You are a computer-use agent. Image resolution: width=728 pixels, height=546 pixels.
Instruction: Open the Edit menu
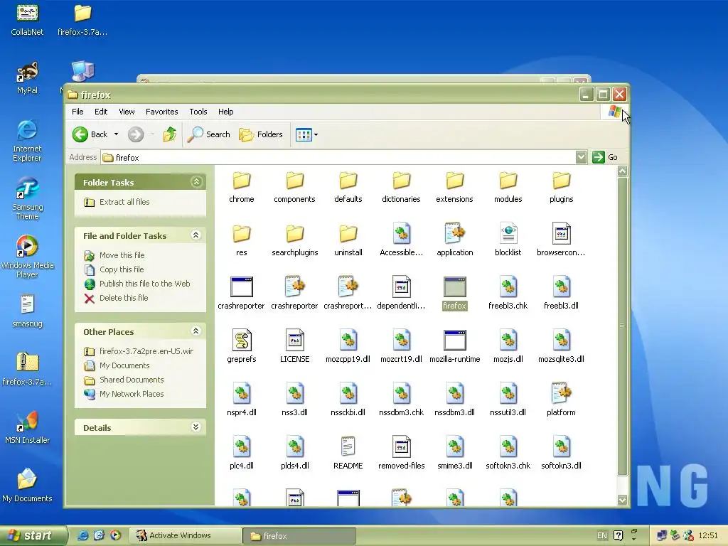point(101,112)
